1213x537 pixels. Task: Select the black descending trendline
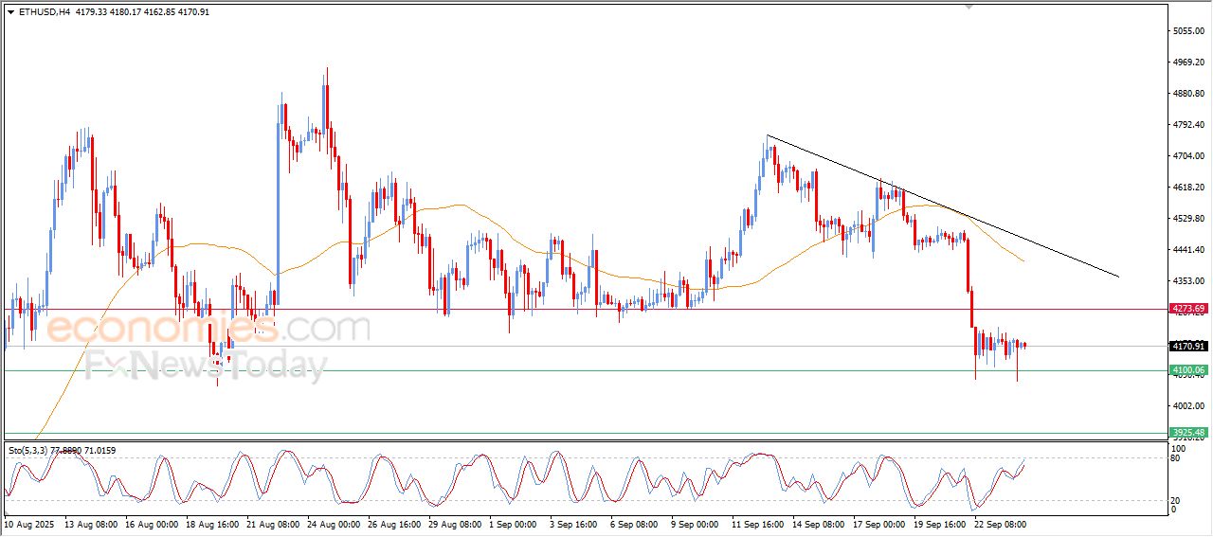point(943,206)
